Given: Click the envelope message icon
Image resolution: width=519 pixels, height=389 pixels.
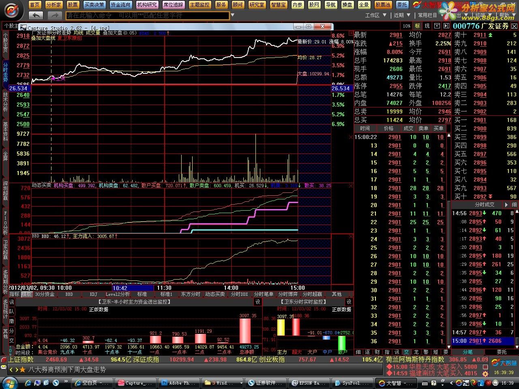Looking at the screenshot, I should (4, 367).
